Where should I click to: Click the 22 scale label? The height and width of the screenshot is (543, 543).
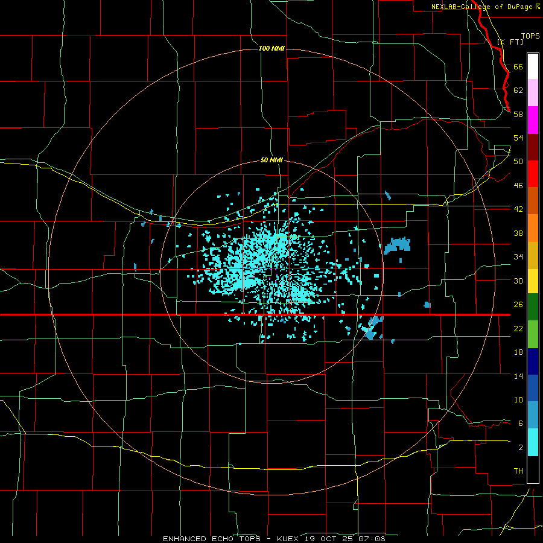pos(518,328)
